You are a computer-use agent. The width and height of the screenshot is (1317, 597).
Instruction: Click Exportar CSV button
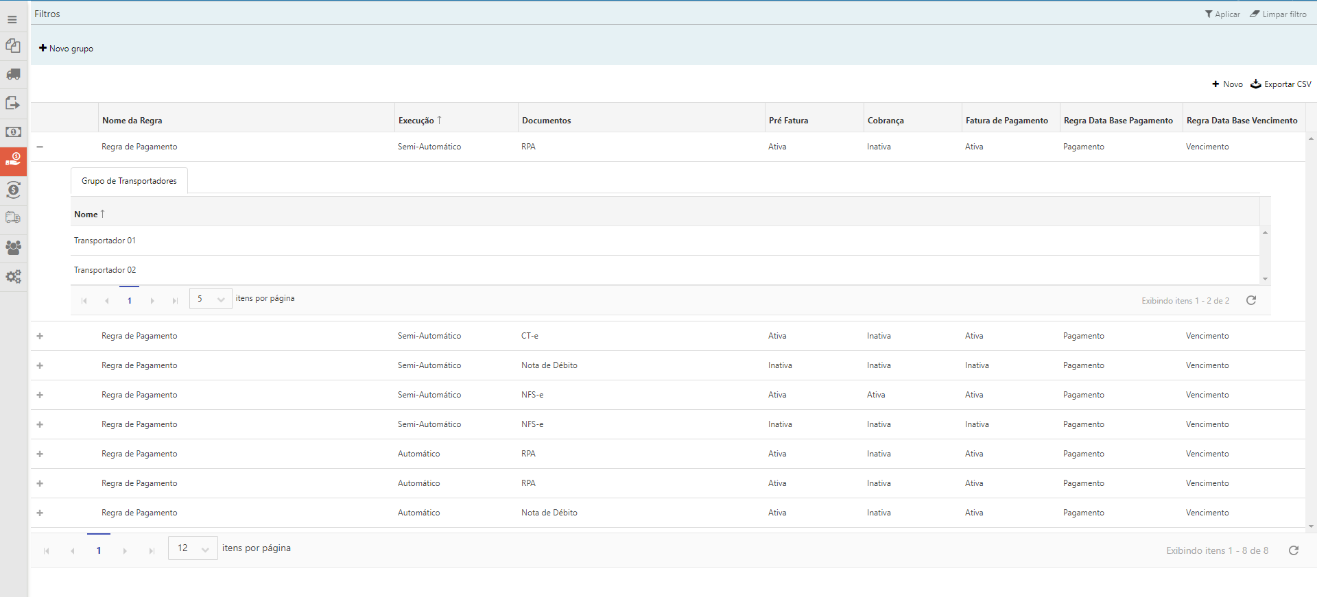[1281, 84]
